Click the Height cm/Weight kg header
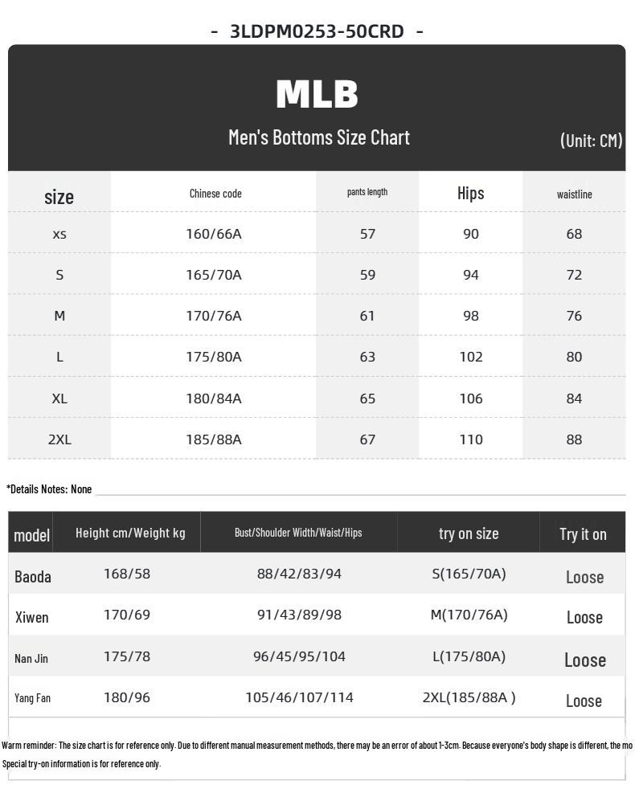This screenshot has height=797, width=635. click(x=130, y=533)
